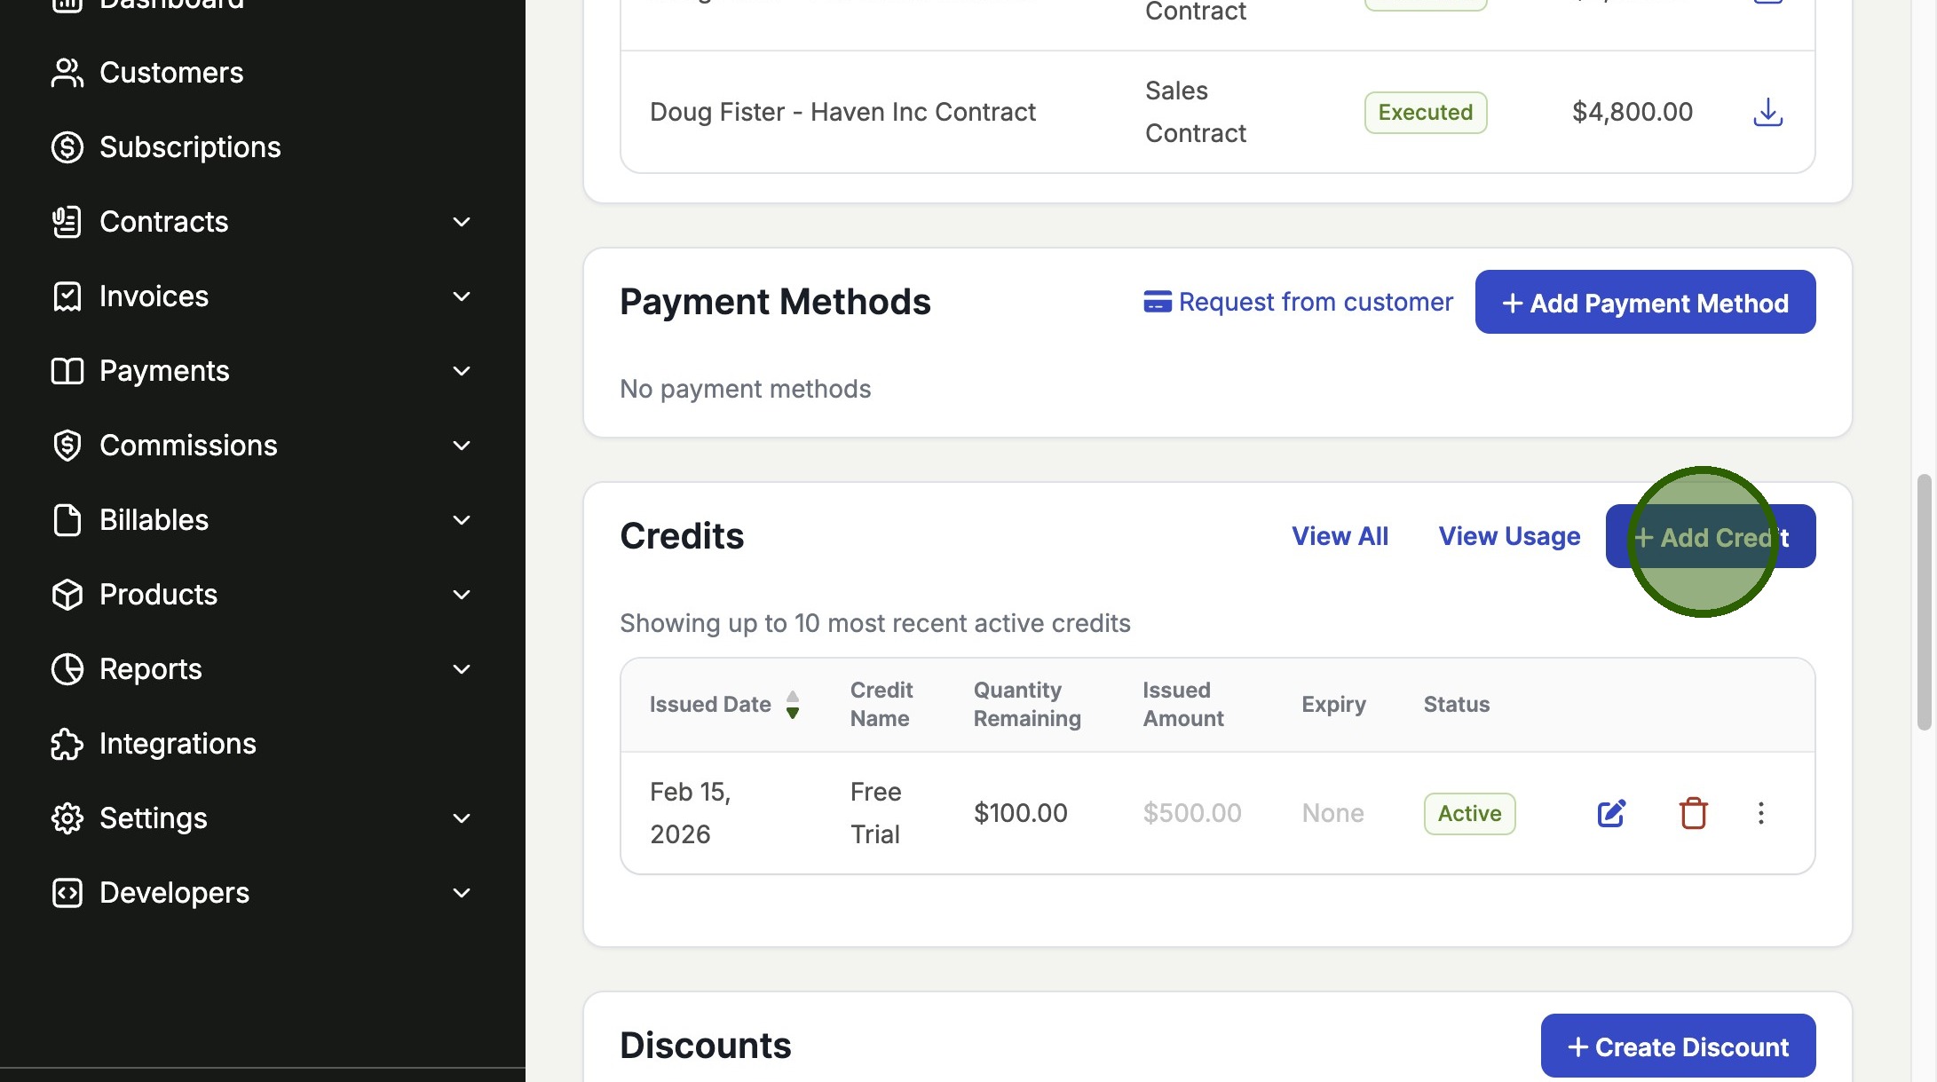The width and height of the screenshot is (1937, 1082).
Task: Open more options for Free Trial credit
Action: [x=1761, y=813]
